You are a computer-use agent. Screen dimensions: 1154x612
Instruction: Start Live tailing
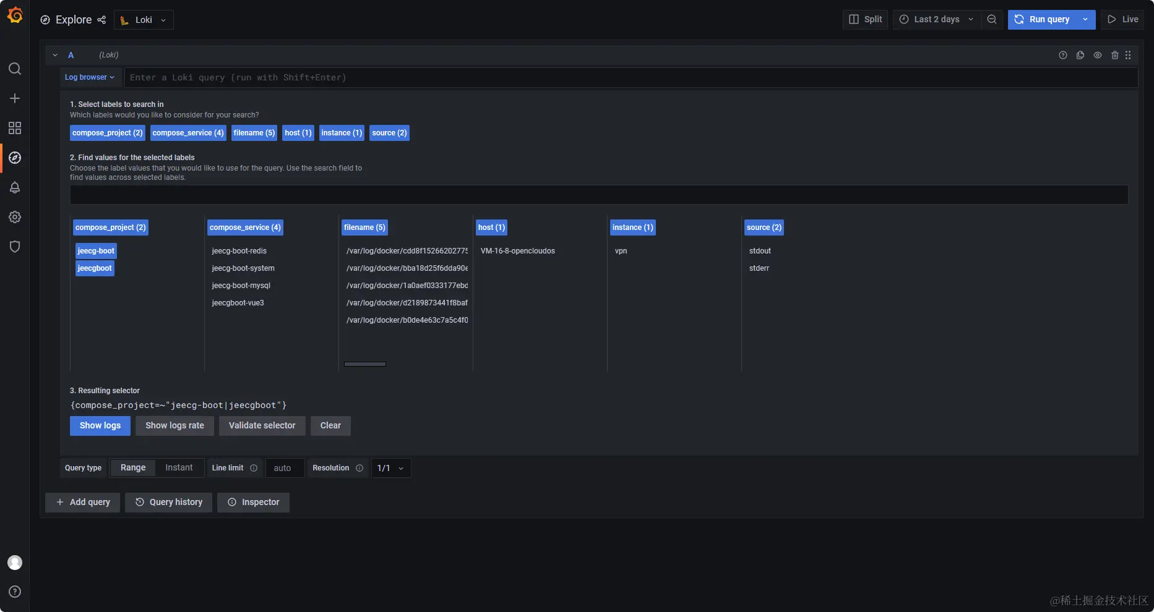pyautogui.click(x=1122, y=19)
